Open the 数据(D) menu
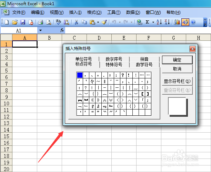 pyautogui.click(x=133, y=12)
